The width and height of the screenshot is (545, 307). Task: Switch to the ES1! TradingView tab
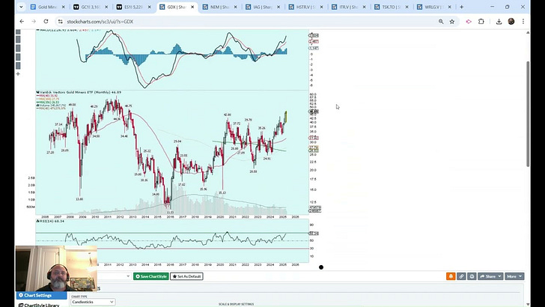[134, 7]
